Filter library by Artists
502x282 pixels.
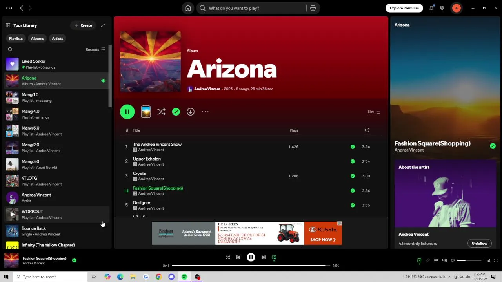[x=57, y=38]
